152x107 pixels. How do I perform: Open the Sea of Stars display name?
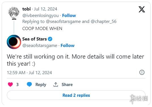pos(35,39)
